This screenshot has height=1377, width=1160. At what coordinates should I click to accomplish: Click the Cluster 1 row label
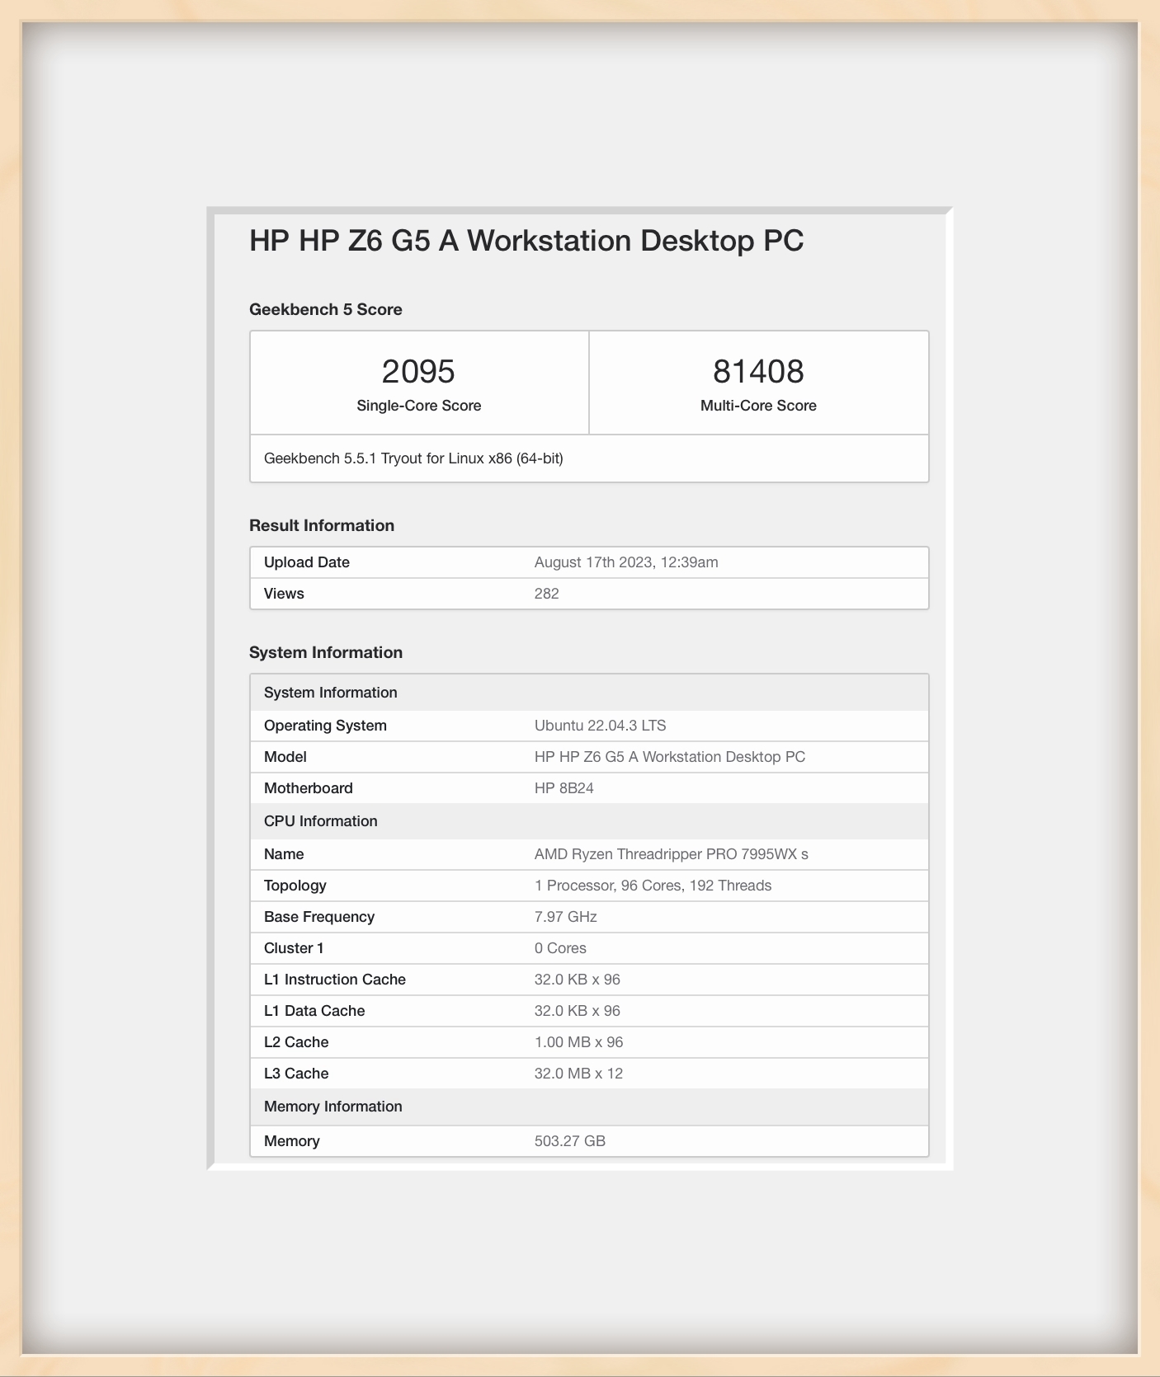pos(294,948)
